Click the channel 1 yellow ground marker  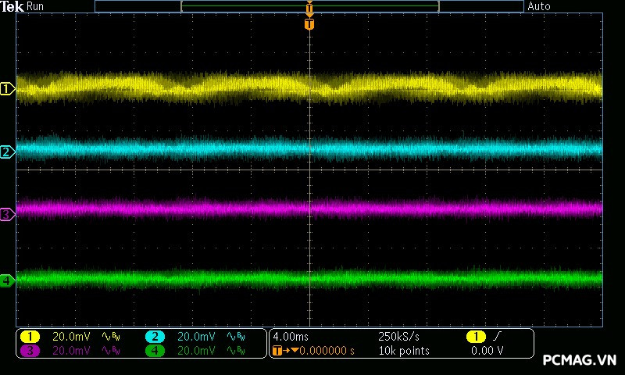(x=7, y=89)
